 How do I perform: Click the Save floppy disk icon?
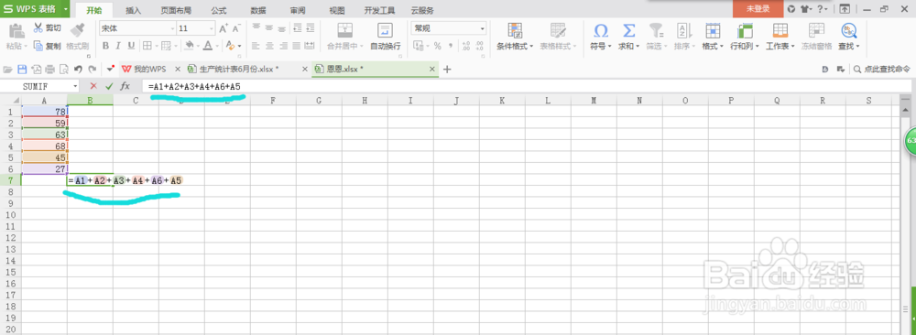22,69
